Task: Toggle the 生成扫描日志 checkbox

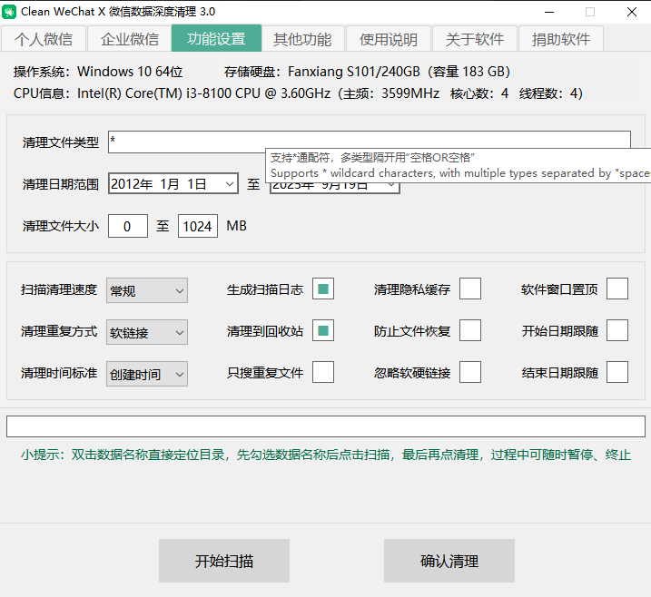Action: 323,289
